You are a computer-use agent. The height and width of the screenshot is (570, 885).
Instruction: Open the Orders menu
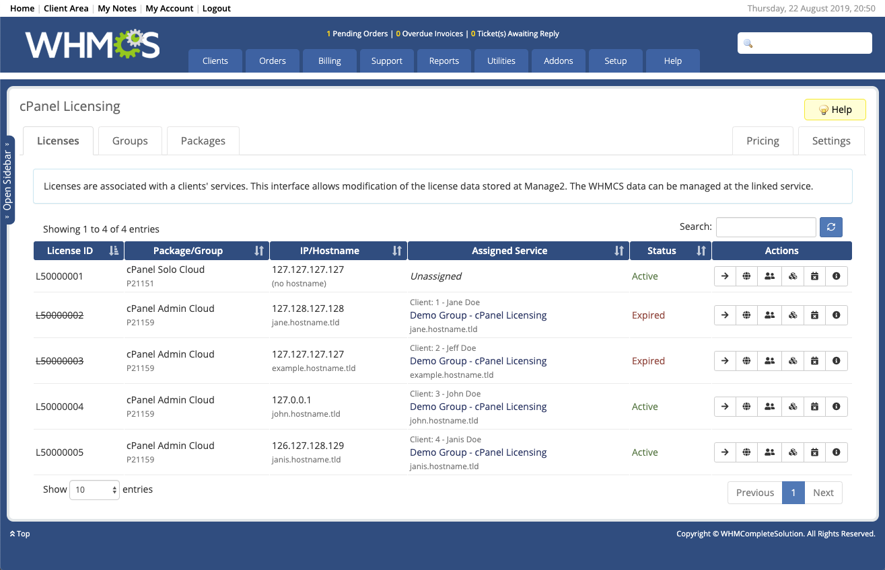coord(273,60)
